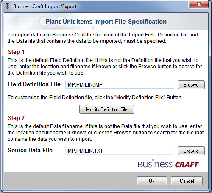
Task: Click the BusinessCraft Import/Export title bar text
Action: pyautogui.click(x=45, y=6)
